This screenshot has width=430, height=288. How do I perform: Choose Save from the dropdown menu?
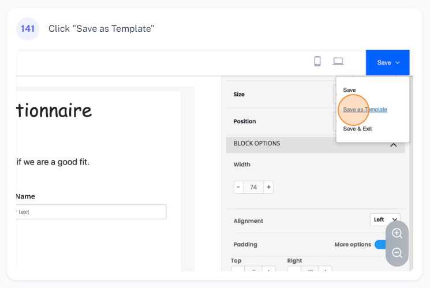click(349, 90)
